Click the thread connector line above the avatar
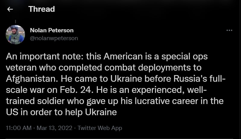241x139 pixels. pyautogui.click(x=16, y=21)
